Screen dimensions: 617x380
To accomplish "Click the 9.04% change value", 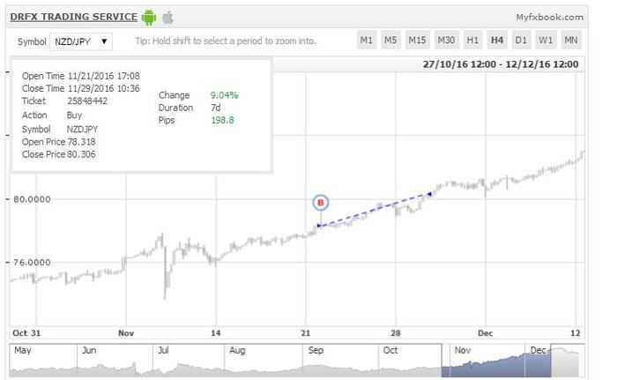I will [224, 95].
